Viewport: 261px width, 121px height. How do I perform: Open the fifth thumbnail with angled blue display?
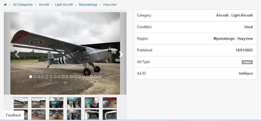point(92,103)
